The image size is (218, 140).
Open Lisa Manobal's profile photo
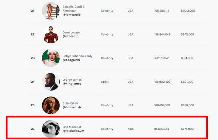pyautogui.click(x=51, y=129)
